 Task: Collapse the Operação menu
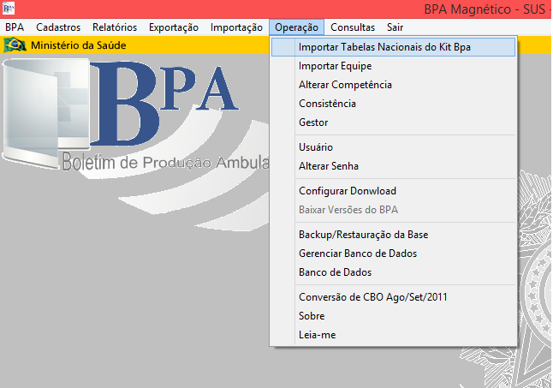click(296, 27)
